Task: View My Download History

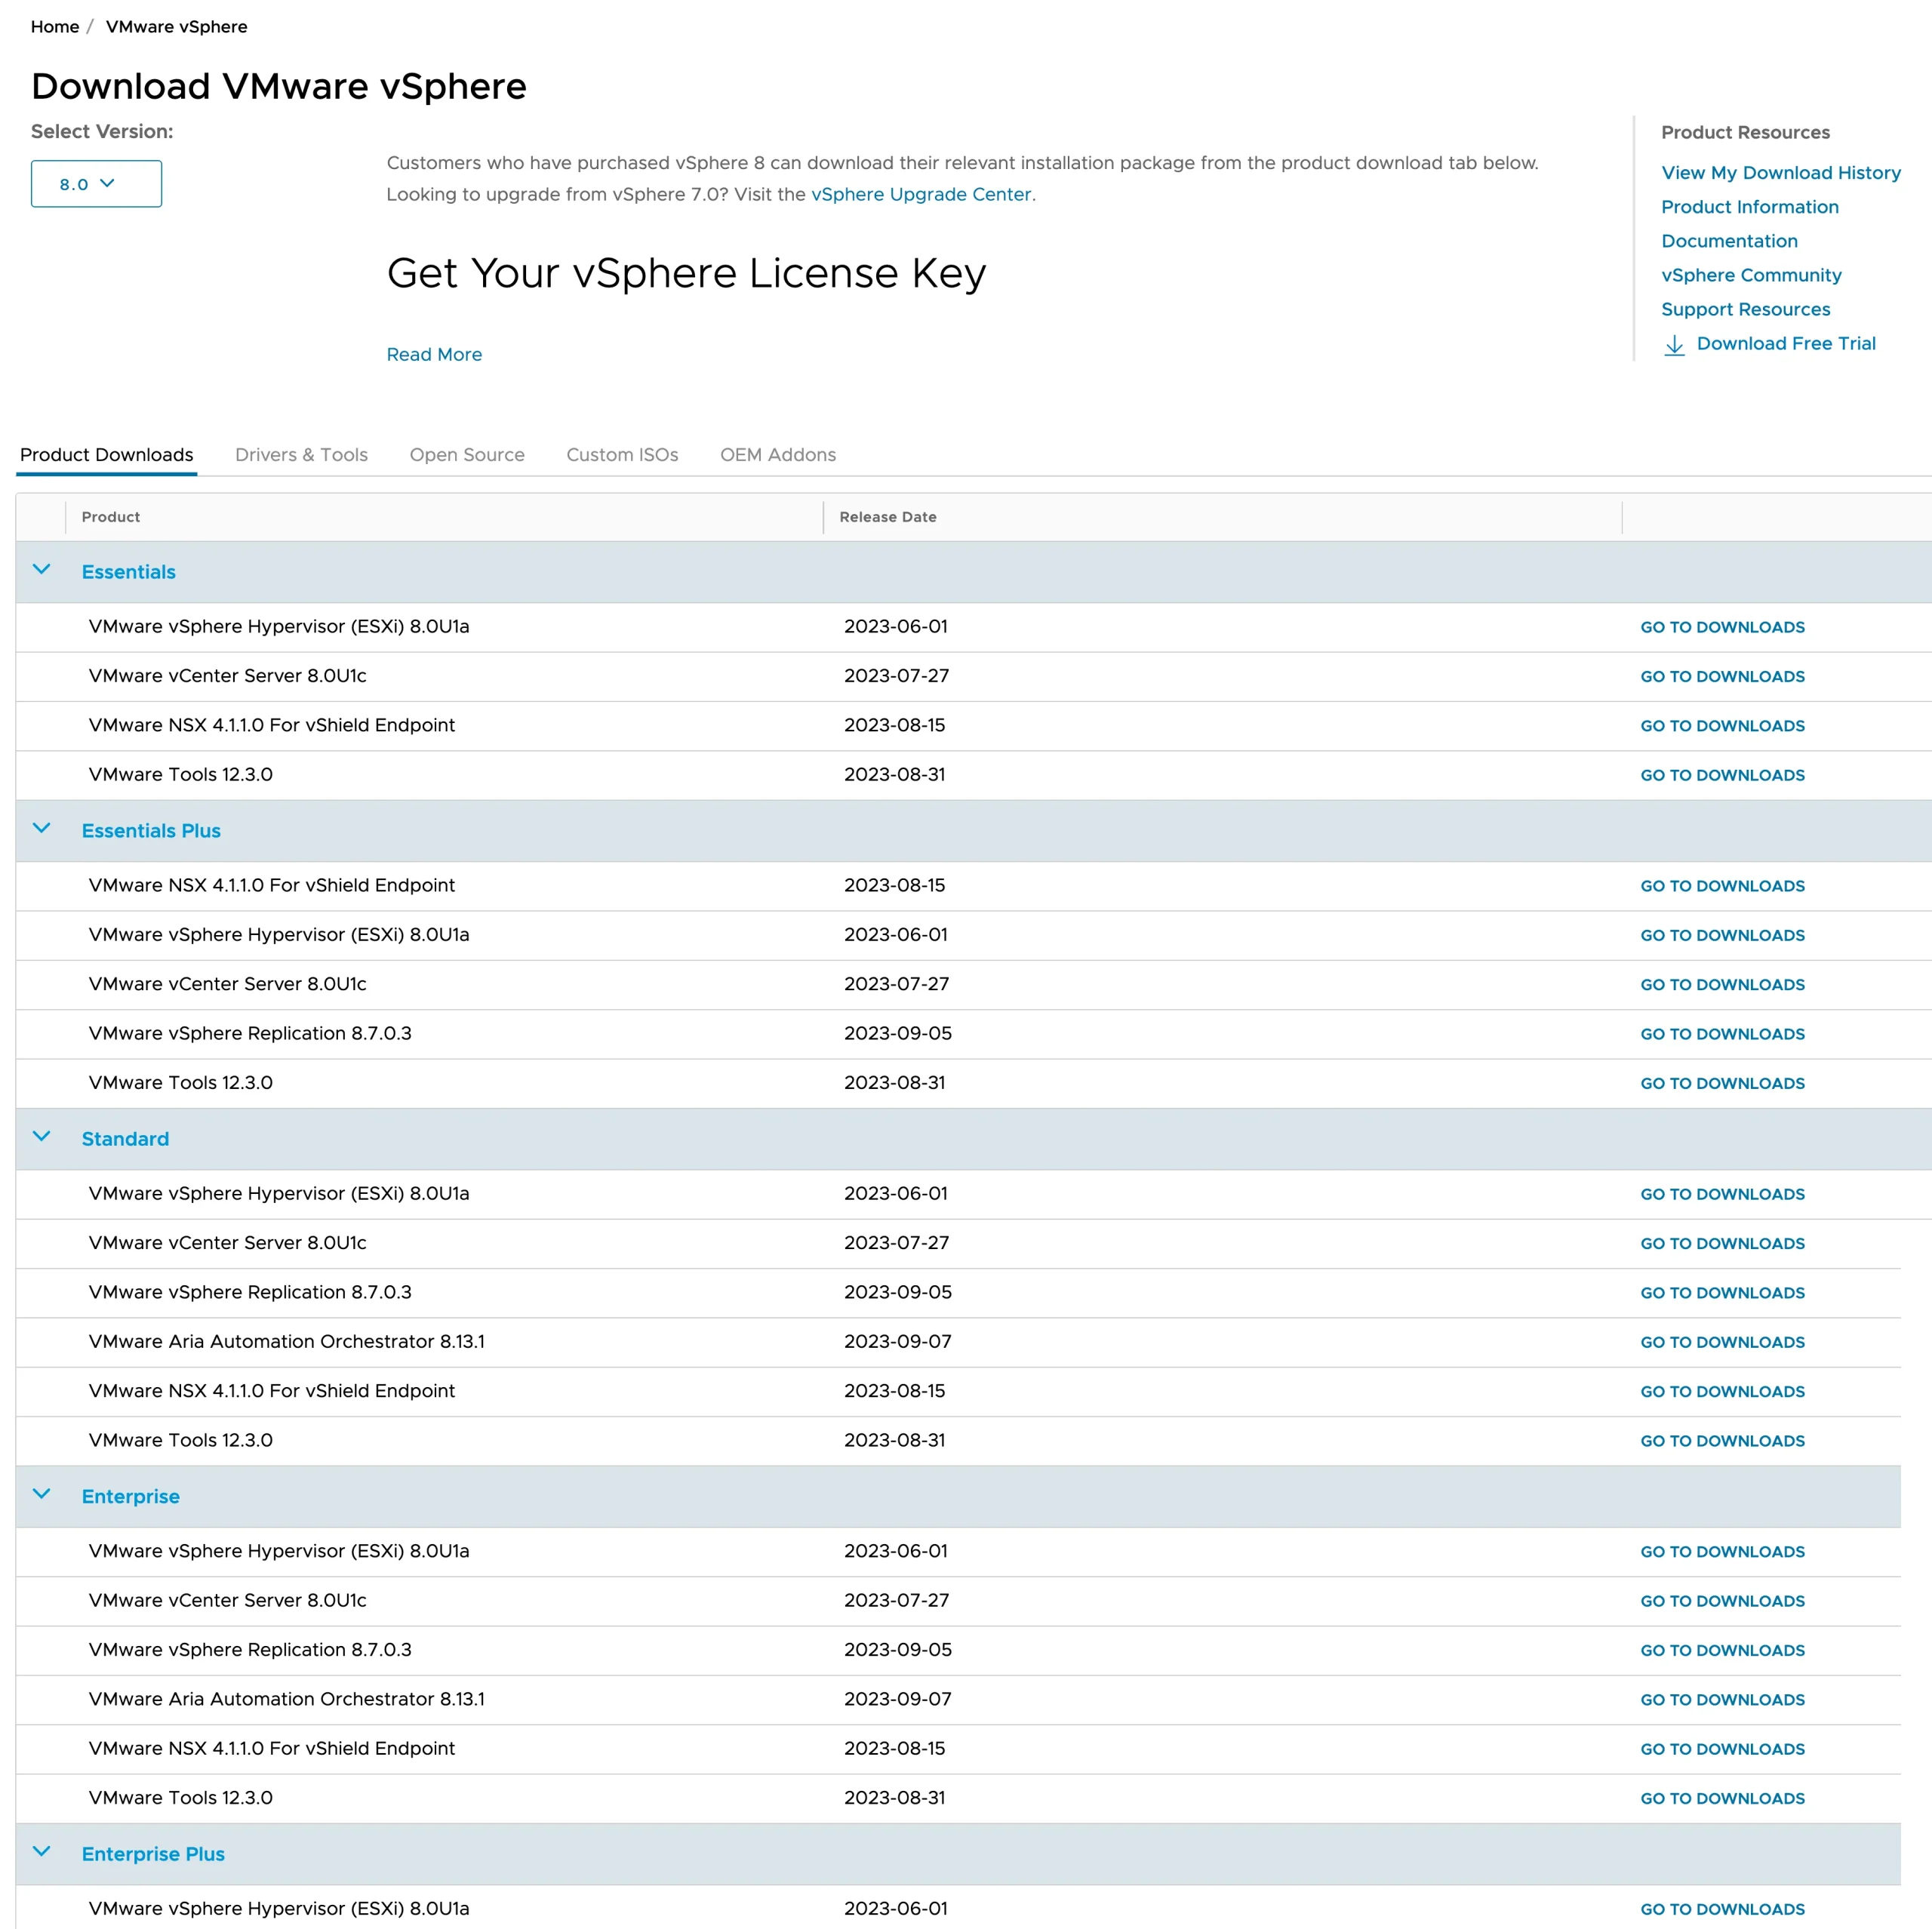Action: pyautogui.click(x=1781, y=172)
